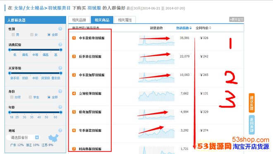Click rank 6 orange badge
This screenshot has width=273, height=154.
74,130
